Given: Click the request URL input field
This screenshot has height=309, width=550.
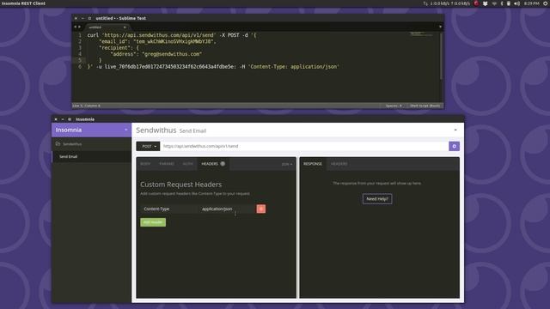Looking at the screenshot, I should (x=304, y=146).
